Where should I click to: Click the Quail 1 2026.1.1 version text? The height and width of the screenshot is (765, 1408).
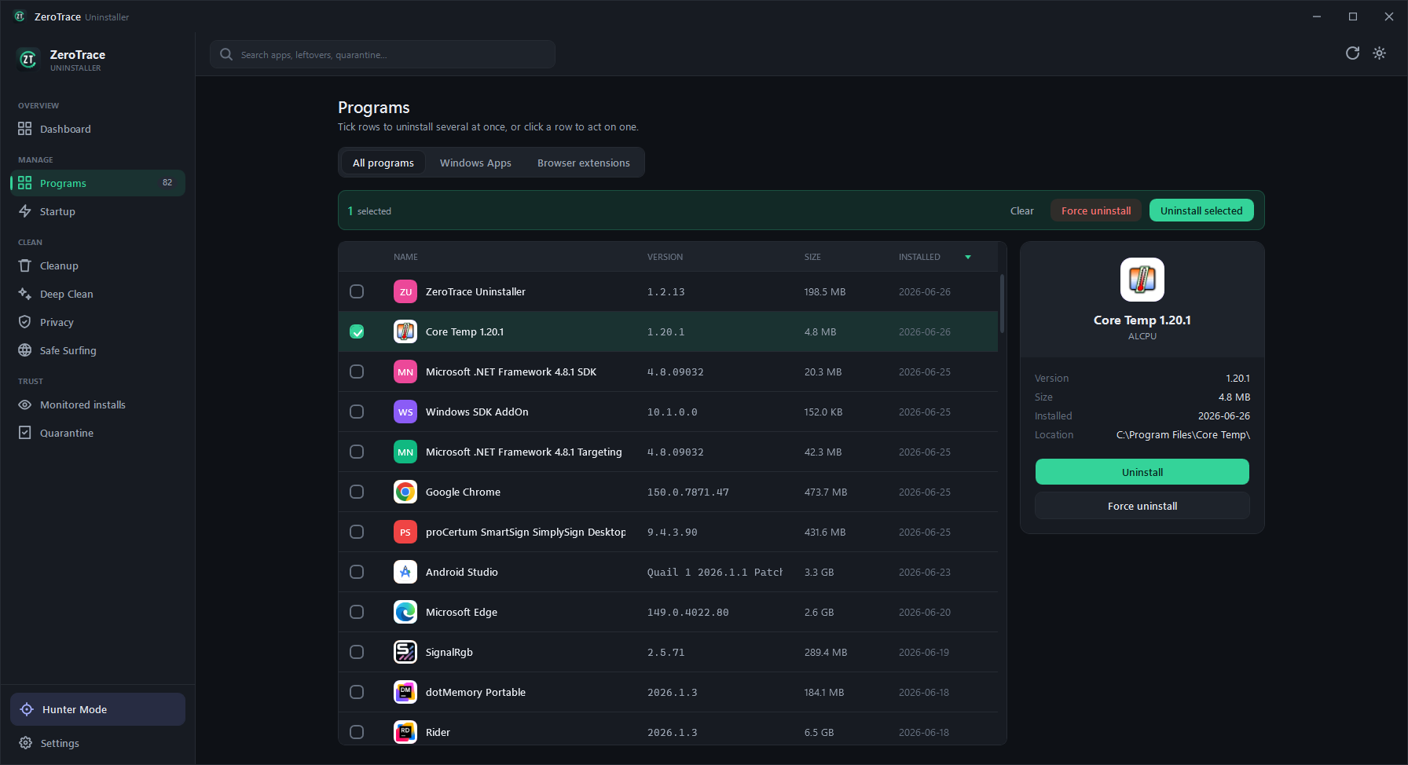715,572
